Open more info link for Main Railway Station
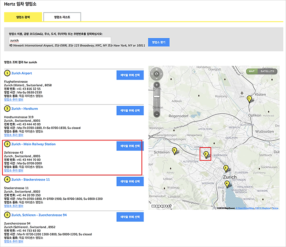 tap(14, 171)
